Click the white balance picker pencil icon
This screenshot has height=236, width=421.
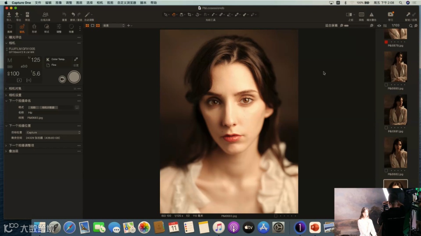pyautogui.click(x=76, y=59)
